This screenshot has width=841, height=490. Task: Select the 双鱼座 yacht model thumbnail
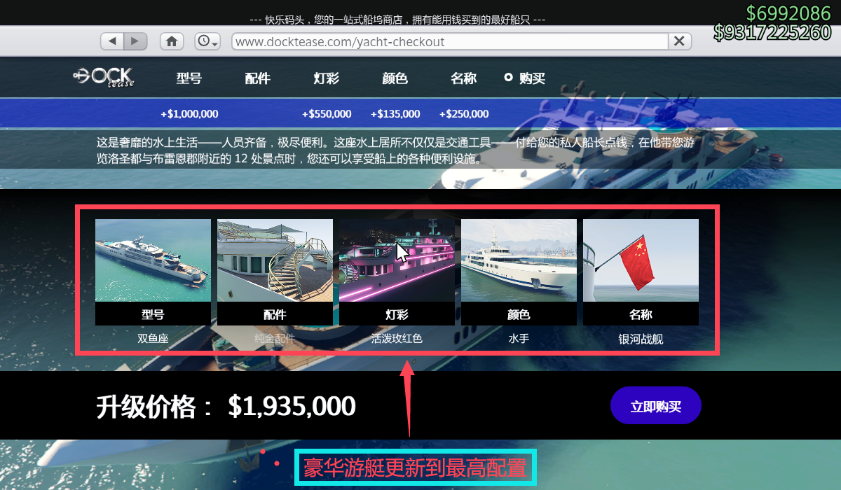[153, 260]
